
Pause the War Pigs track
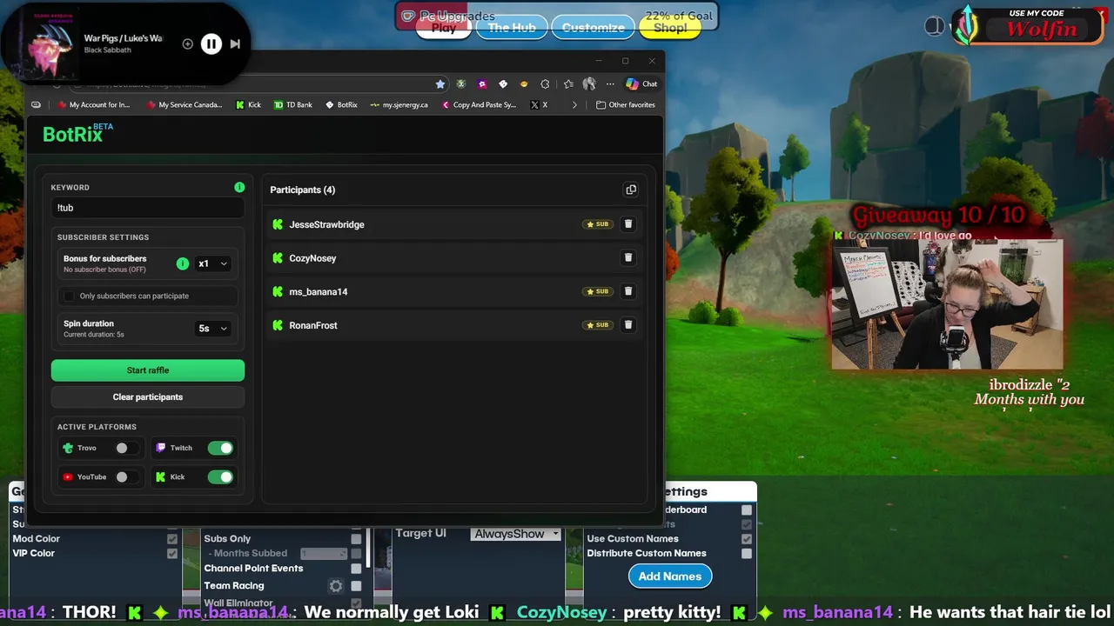(x=211, y=43)
